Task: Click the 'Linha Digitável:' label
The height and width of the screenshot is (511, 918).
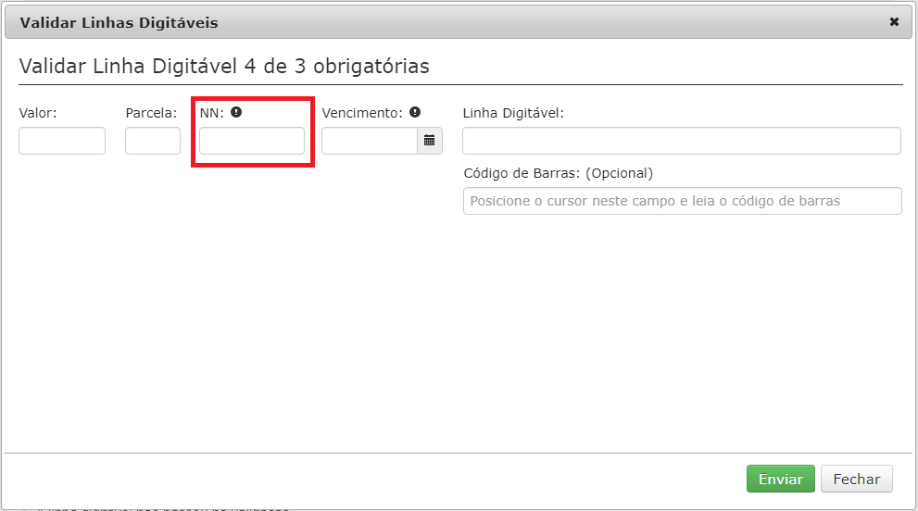Action: (513, 113)
